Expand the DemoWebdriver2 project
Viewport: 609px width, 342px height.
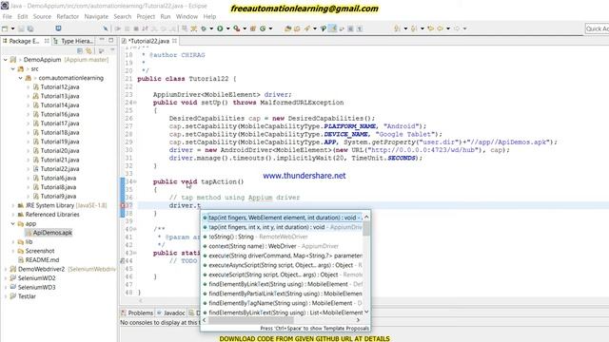click(x=6, y=269)
